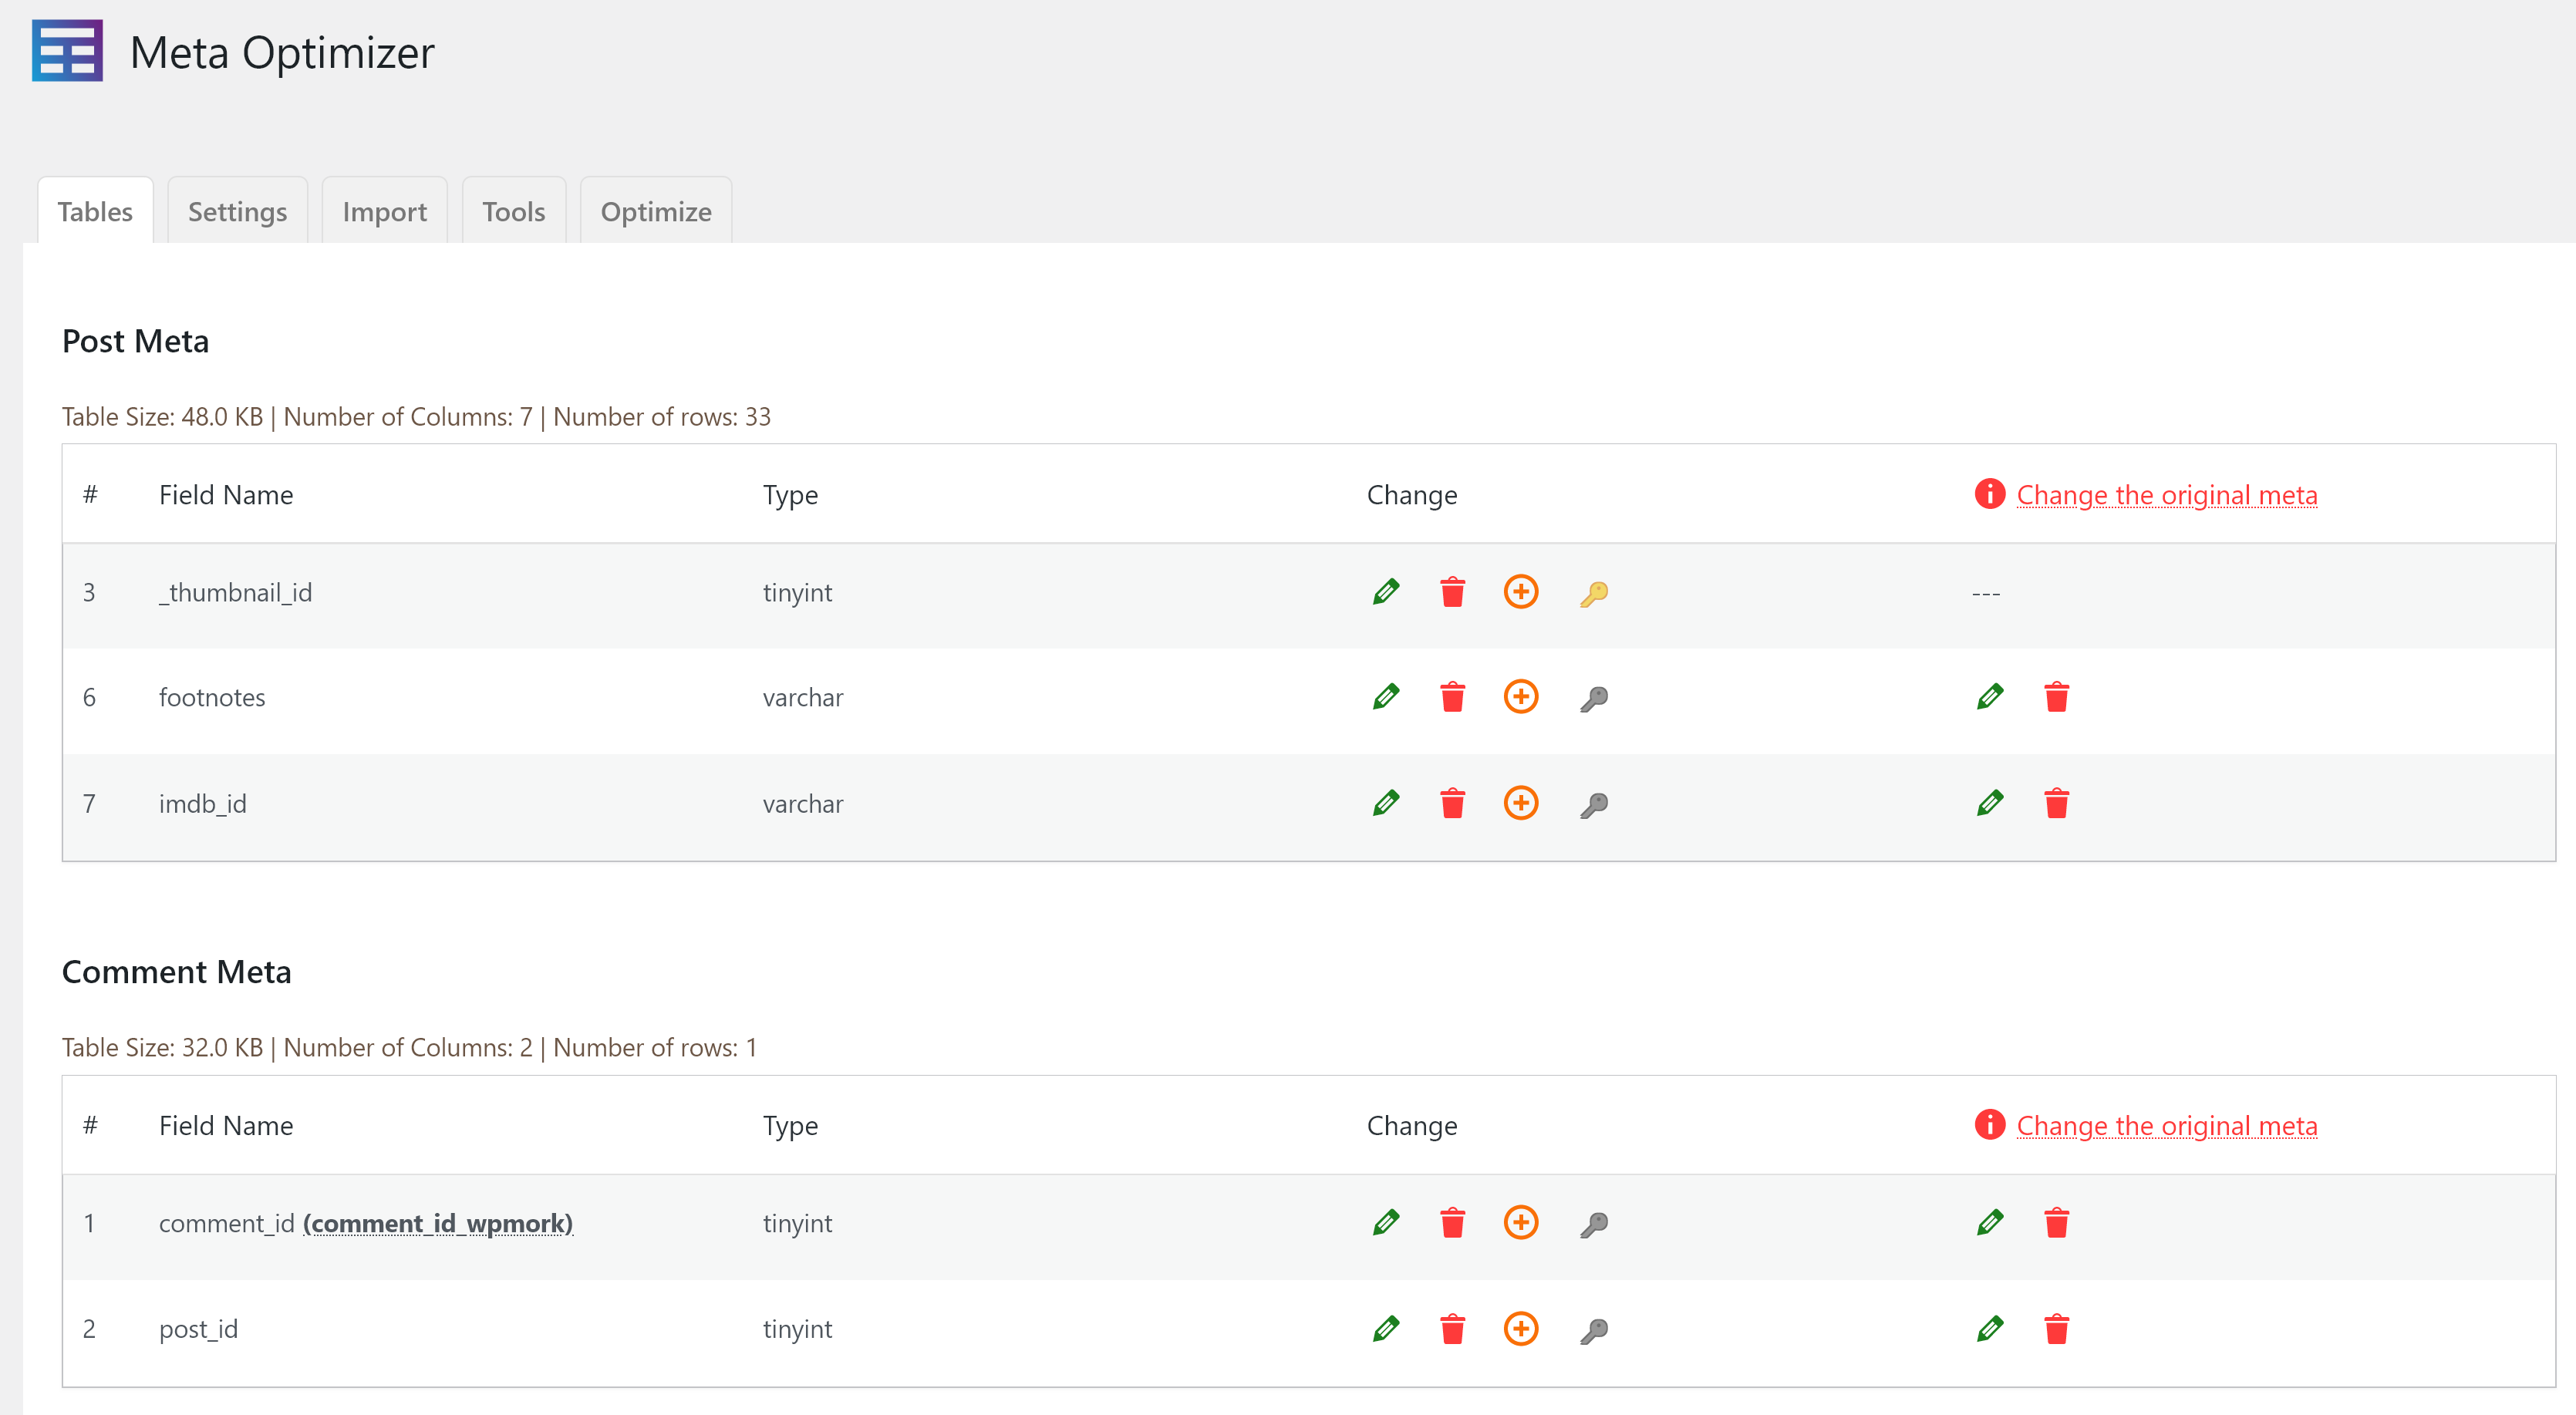Edit the comment_id column with pencil icon

[1386, 1223]
